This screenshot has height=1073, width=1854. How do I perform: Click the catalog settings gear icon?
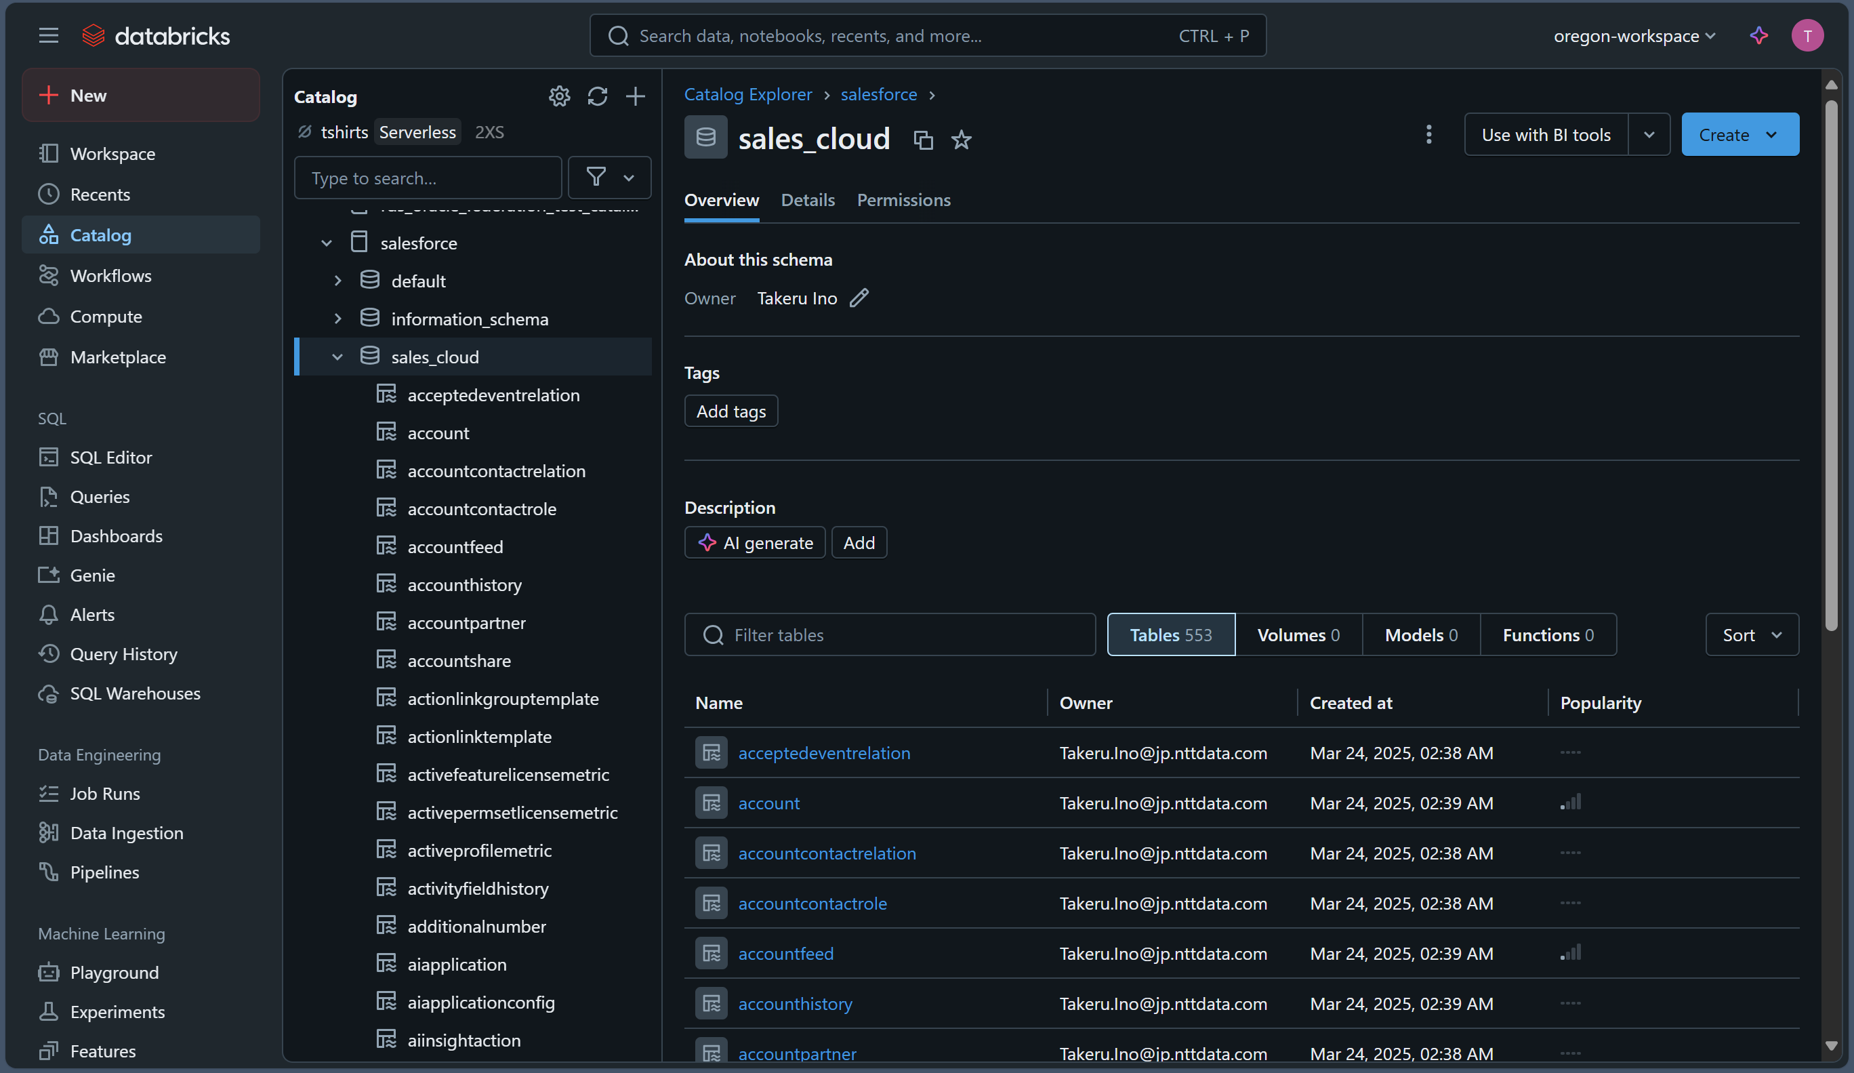pyautogui.click(x=559, y=96)
